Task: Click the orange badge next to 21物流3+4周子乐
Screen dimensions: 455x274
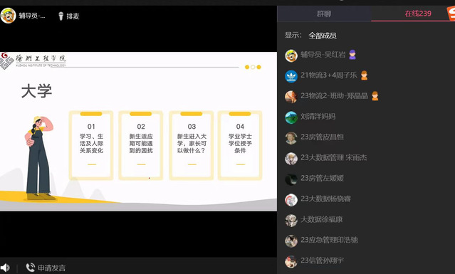Action: point(364,75)
